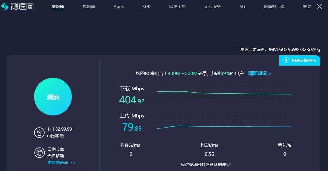
Task: Click the download speed line chart
Action: pyautogui.click(x=224, y=93)
